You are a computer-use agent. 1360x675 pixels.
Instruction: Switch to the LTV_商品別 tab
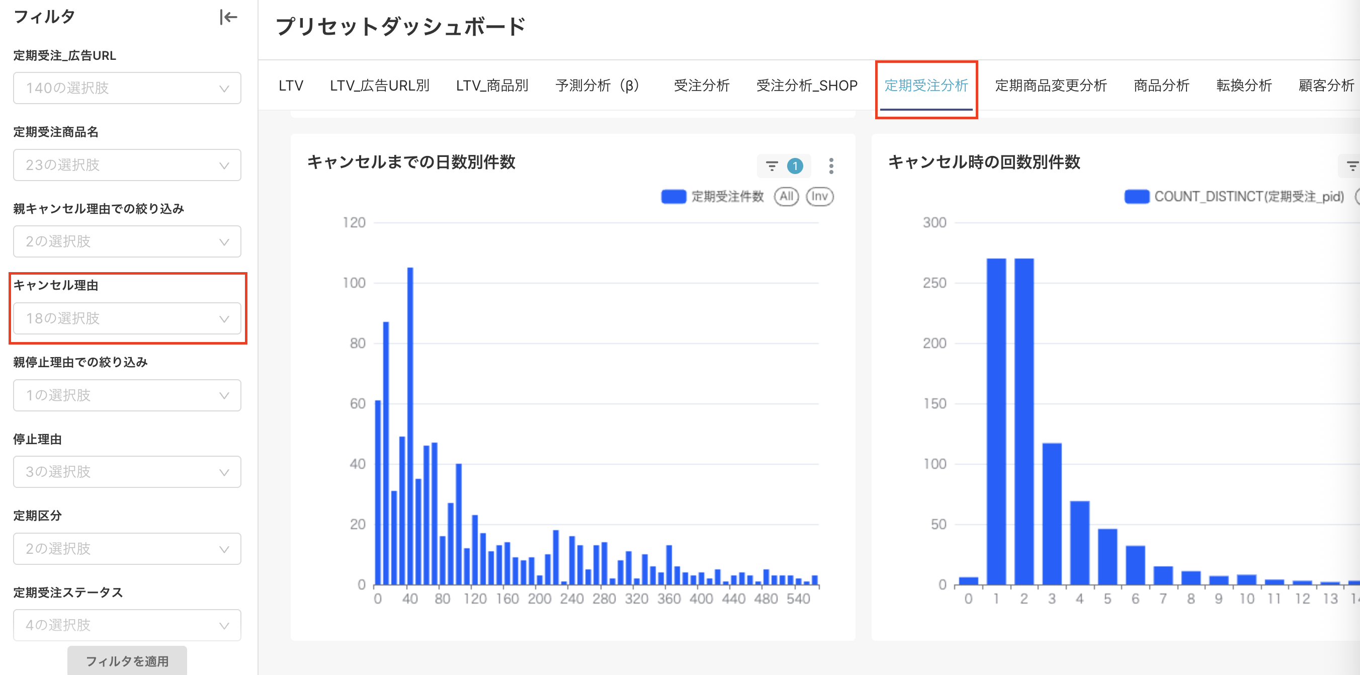(492, 86)
